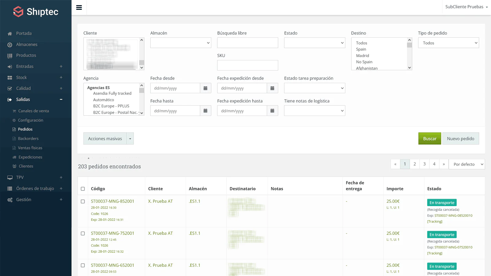This screenshot has width=491, height=276.
Task: Click the Acciones masivas button
Action: pyautogui.click(x=105, y=139)
